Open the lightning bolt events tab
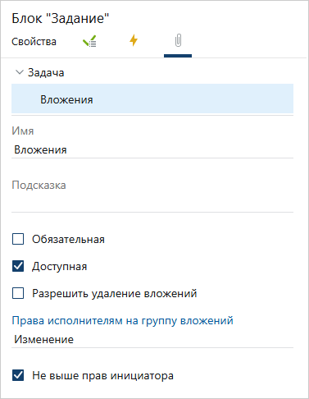309x399 pixels. pyautogui.click(x=134, y=40)
